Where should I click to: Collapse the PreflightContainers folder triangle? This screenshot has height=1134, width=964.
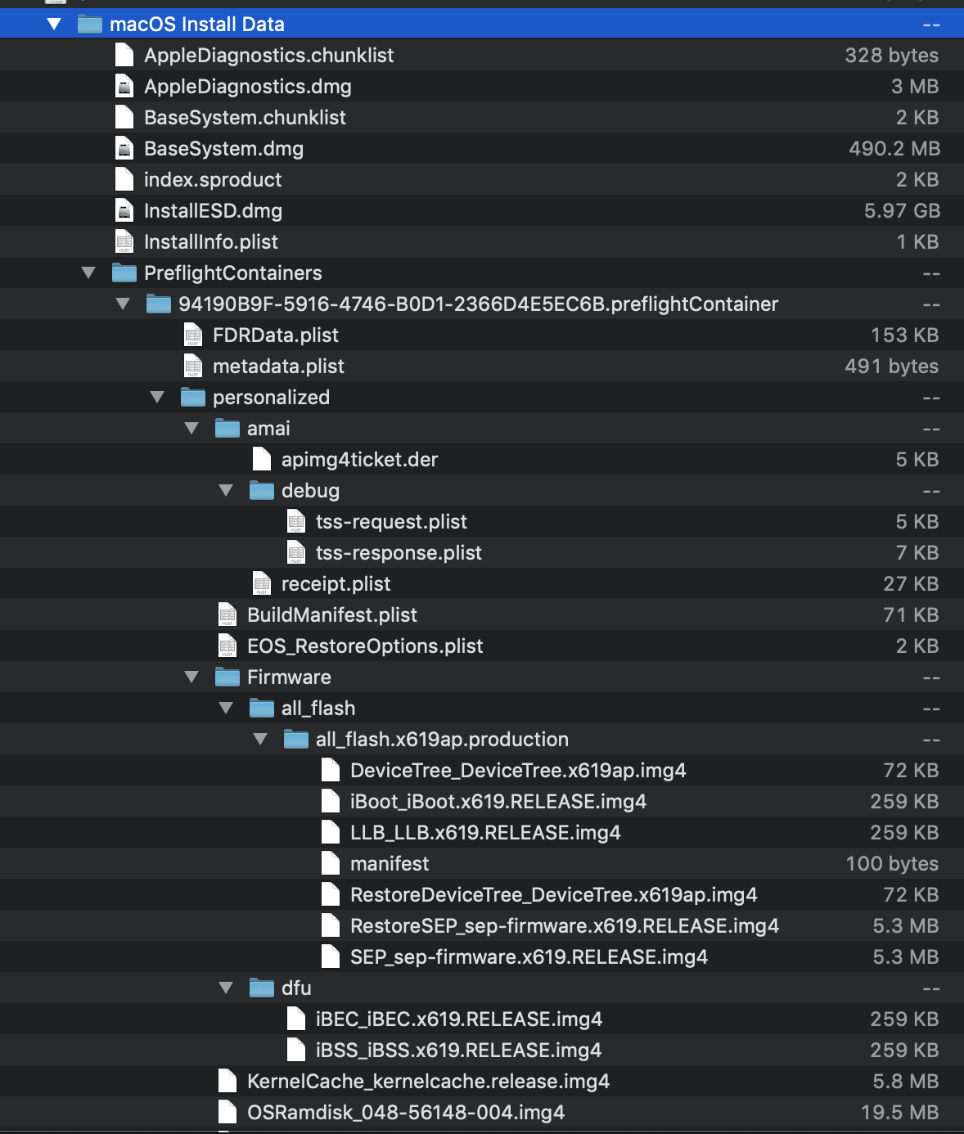[88, 273]
